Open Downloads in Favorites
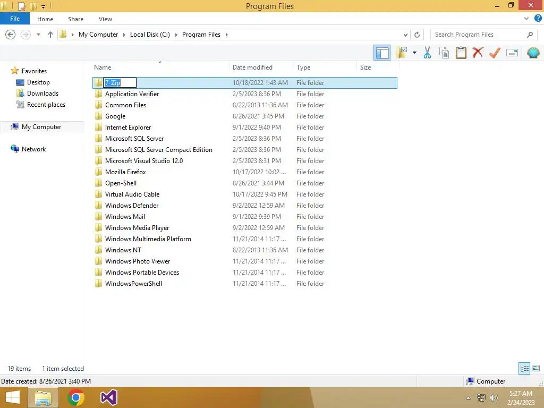 (42, 93)
